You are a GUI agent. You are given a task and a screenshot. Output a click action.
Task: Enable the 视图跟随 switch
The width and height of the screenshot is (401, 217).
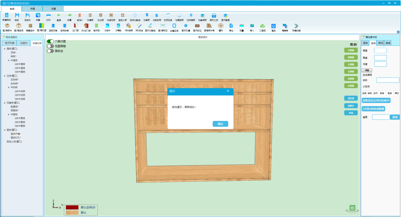(50, 46)
